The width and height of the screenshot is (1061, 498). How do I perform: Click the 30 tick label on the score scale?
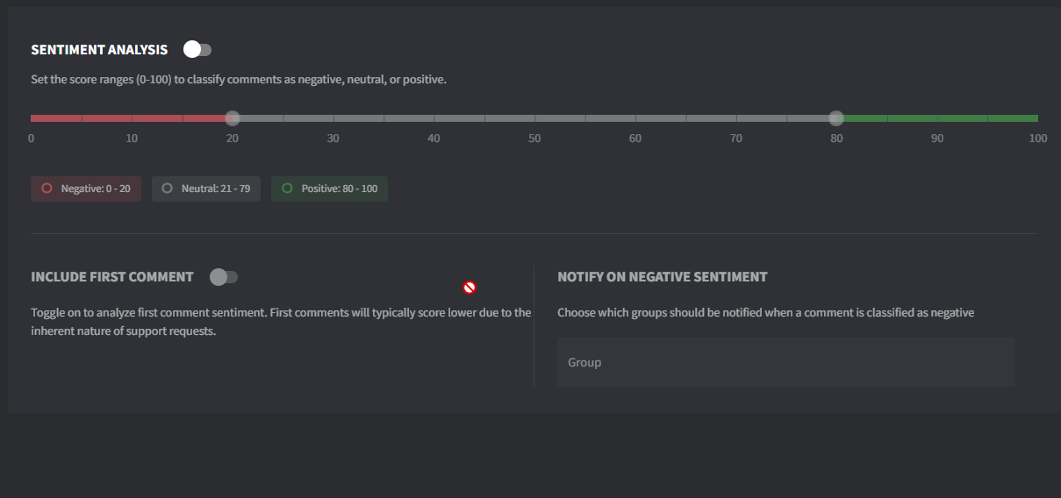[x=333, y=139]
